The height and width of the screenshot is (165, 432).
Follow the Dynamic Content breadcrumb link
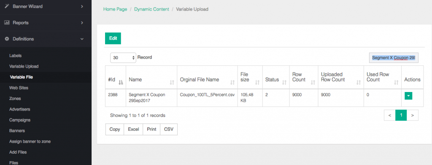coord(151,9)
